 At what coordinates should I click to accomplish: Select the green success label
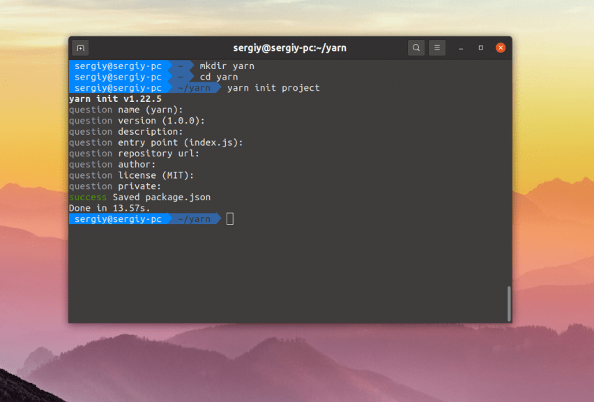coord(86,197)
